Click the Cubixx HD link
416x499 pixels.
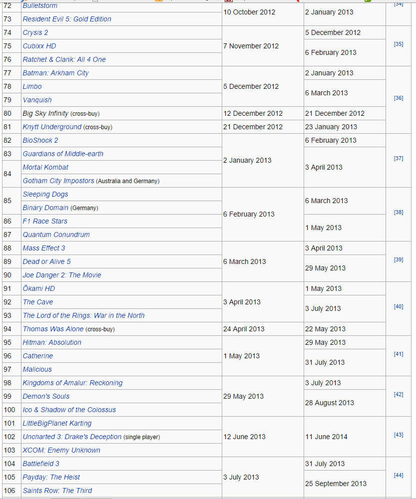(x=39, y=46)
